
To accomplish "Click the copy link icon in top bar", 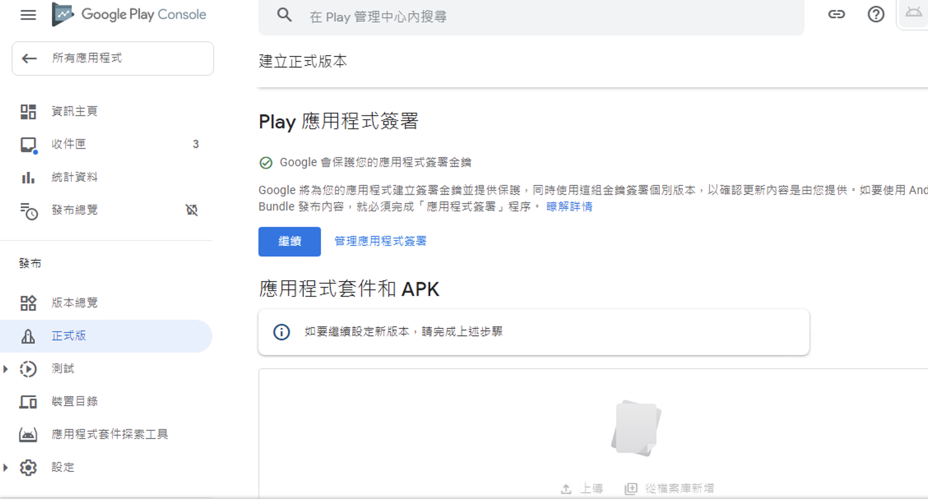I will click(x=836, y=14).
